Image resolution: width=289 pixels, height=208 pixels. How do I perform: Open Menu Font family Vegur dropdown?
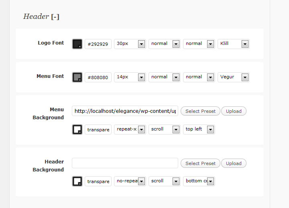click(x=233, y=77)
